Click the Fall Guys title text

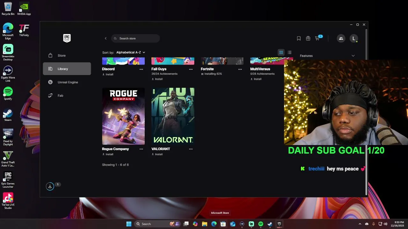point(159,69)
